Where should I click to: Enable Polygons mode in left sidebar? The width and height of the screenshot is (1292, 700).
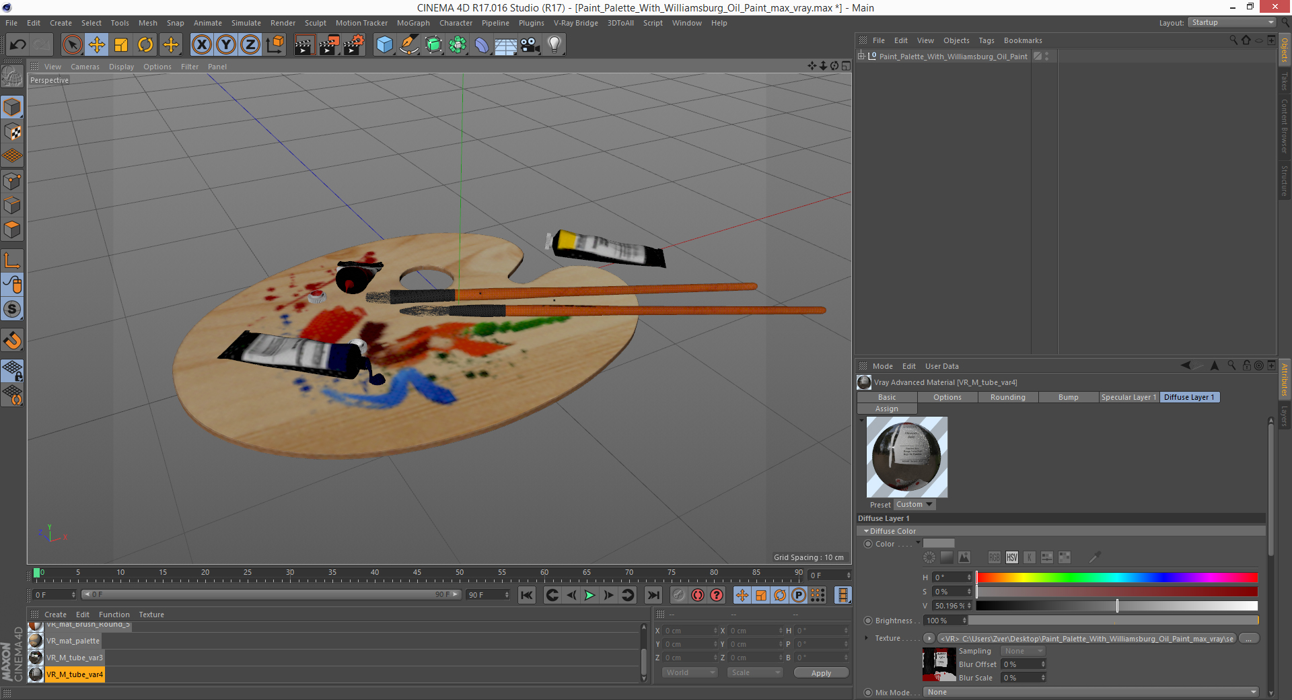coord(13,230)
